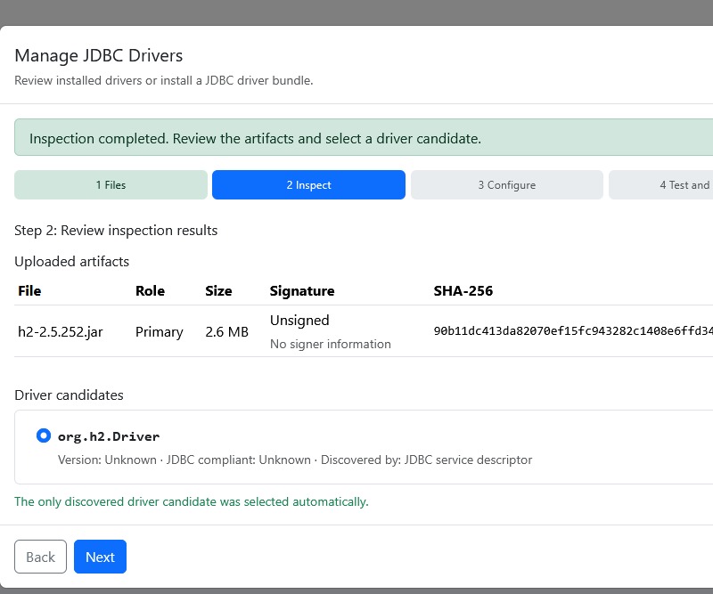Open the 2 Inspect step tab
Viewport: 713px width, 594px height.
pos(308,184)
